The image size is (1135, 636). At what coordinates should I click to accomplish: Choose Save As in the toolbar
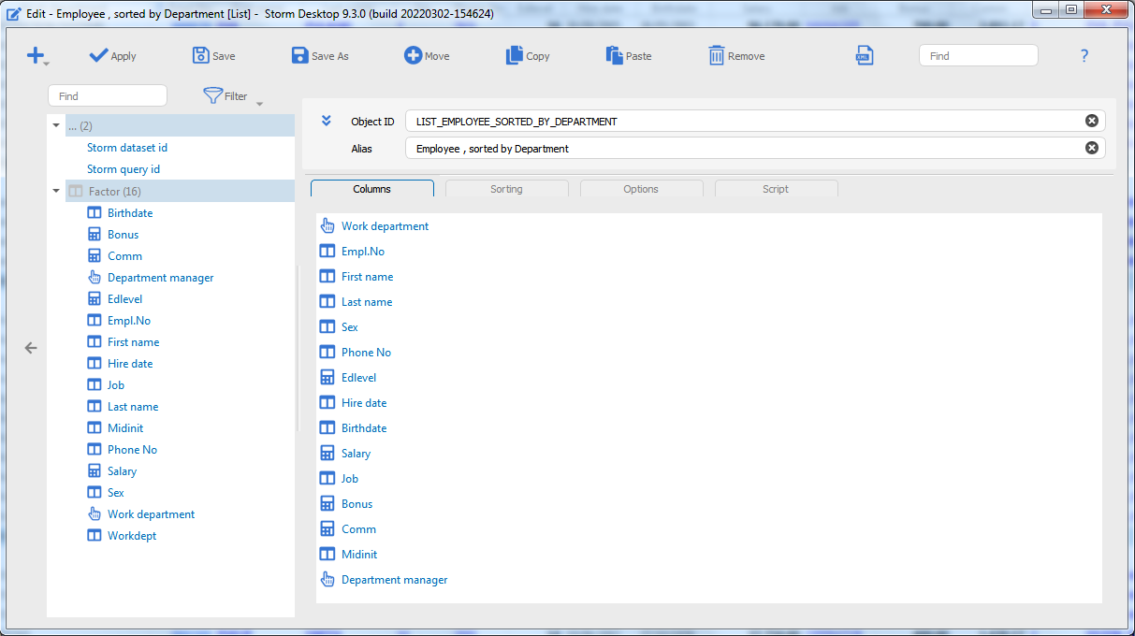click(320, 56)
